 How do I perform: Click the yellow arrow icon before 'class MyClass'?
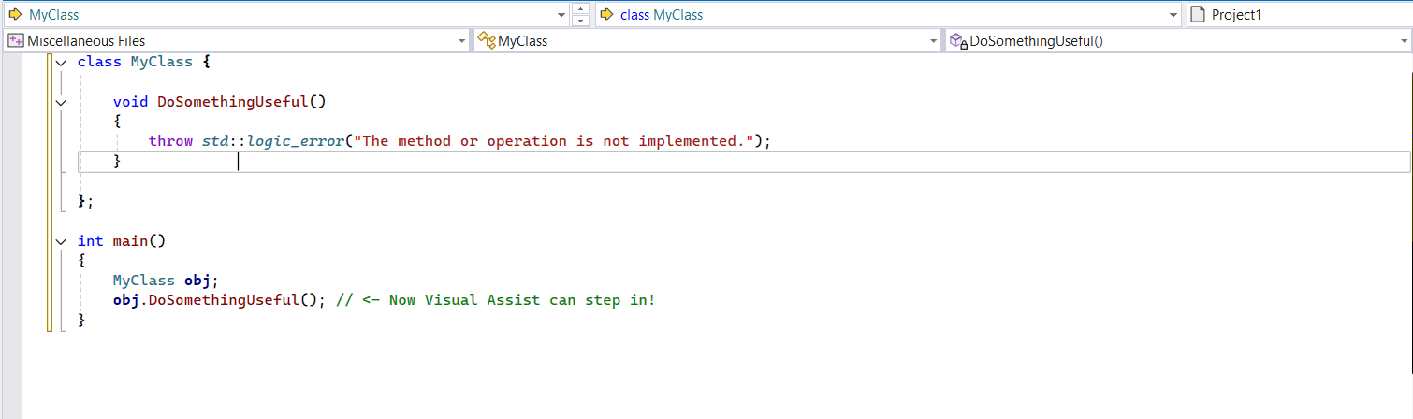tap(606, 15)
